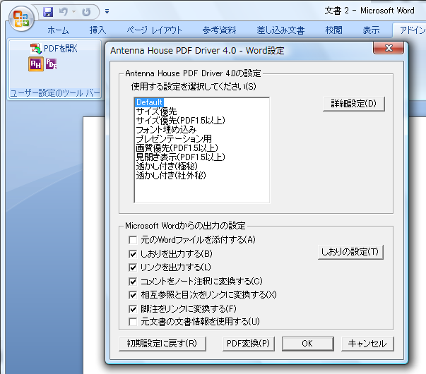426x374 pixels.
Task: Click the Redo arrow icon
Action: pos(86,12)
